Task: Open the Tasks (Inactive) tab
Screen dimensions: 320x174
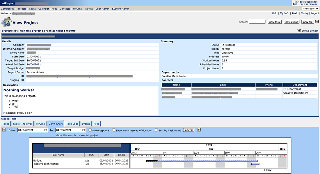Action: pyautogui.click(x=22, y=124)
